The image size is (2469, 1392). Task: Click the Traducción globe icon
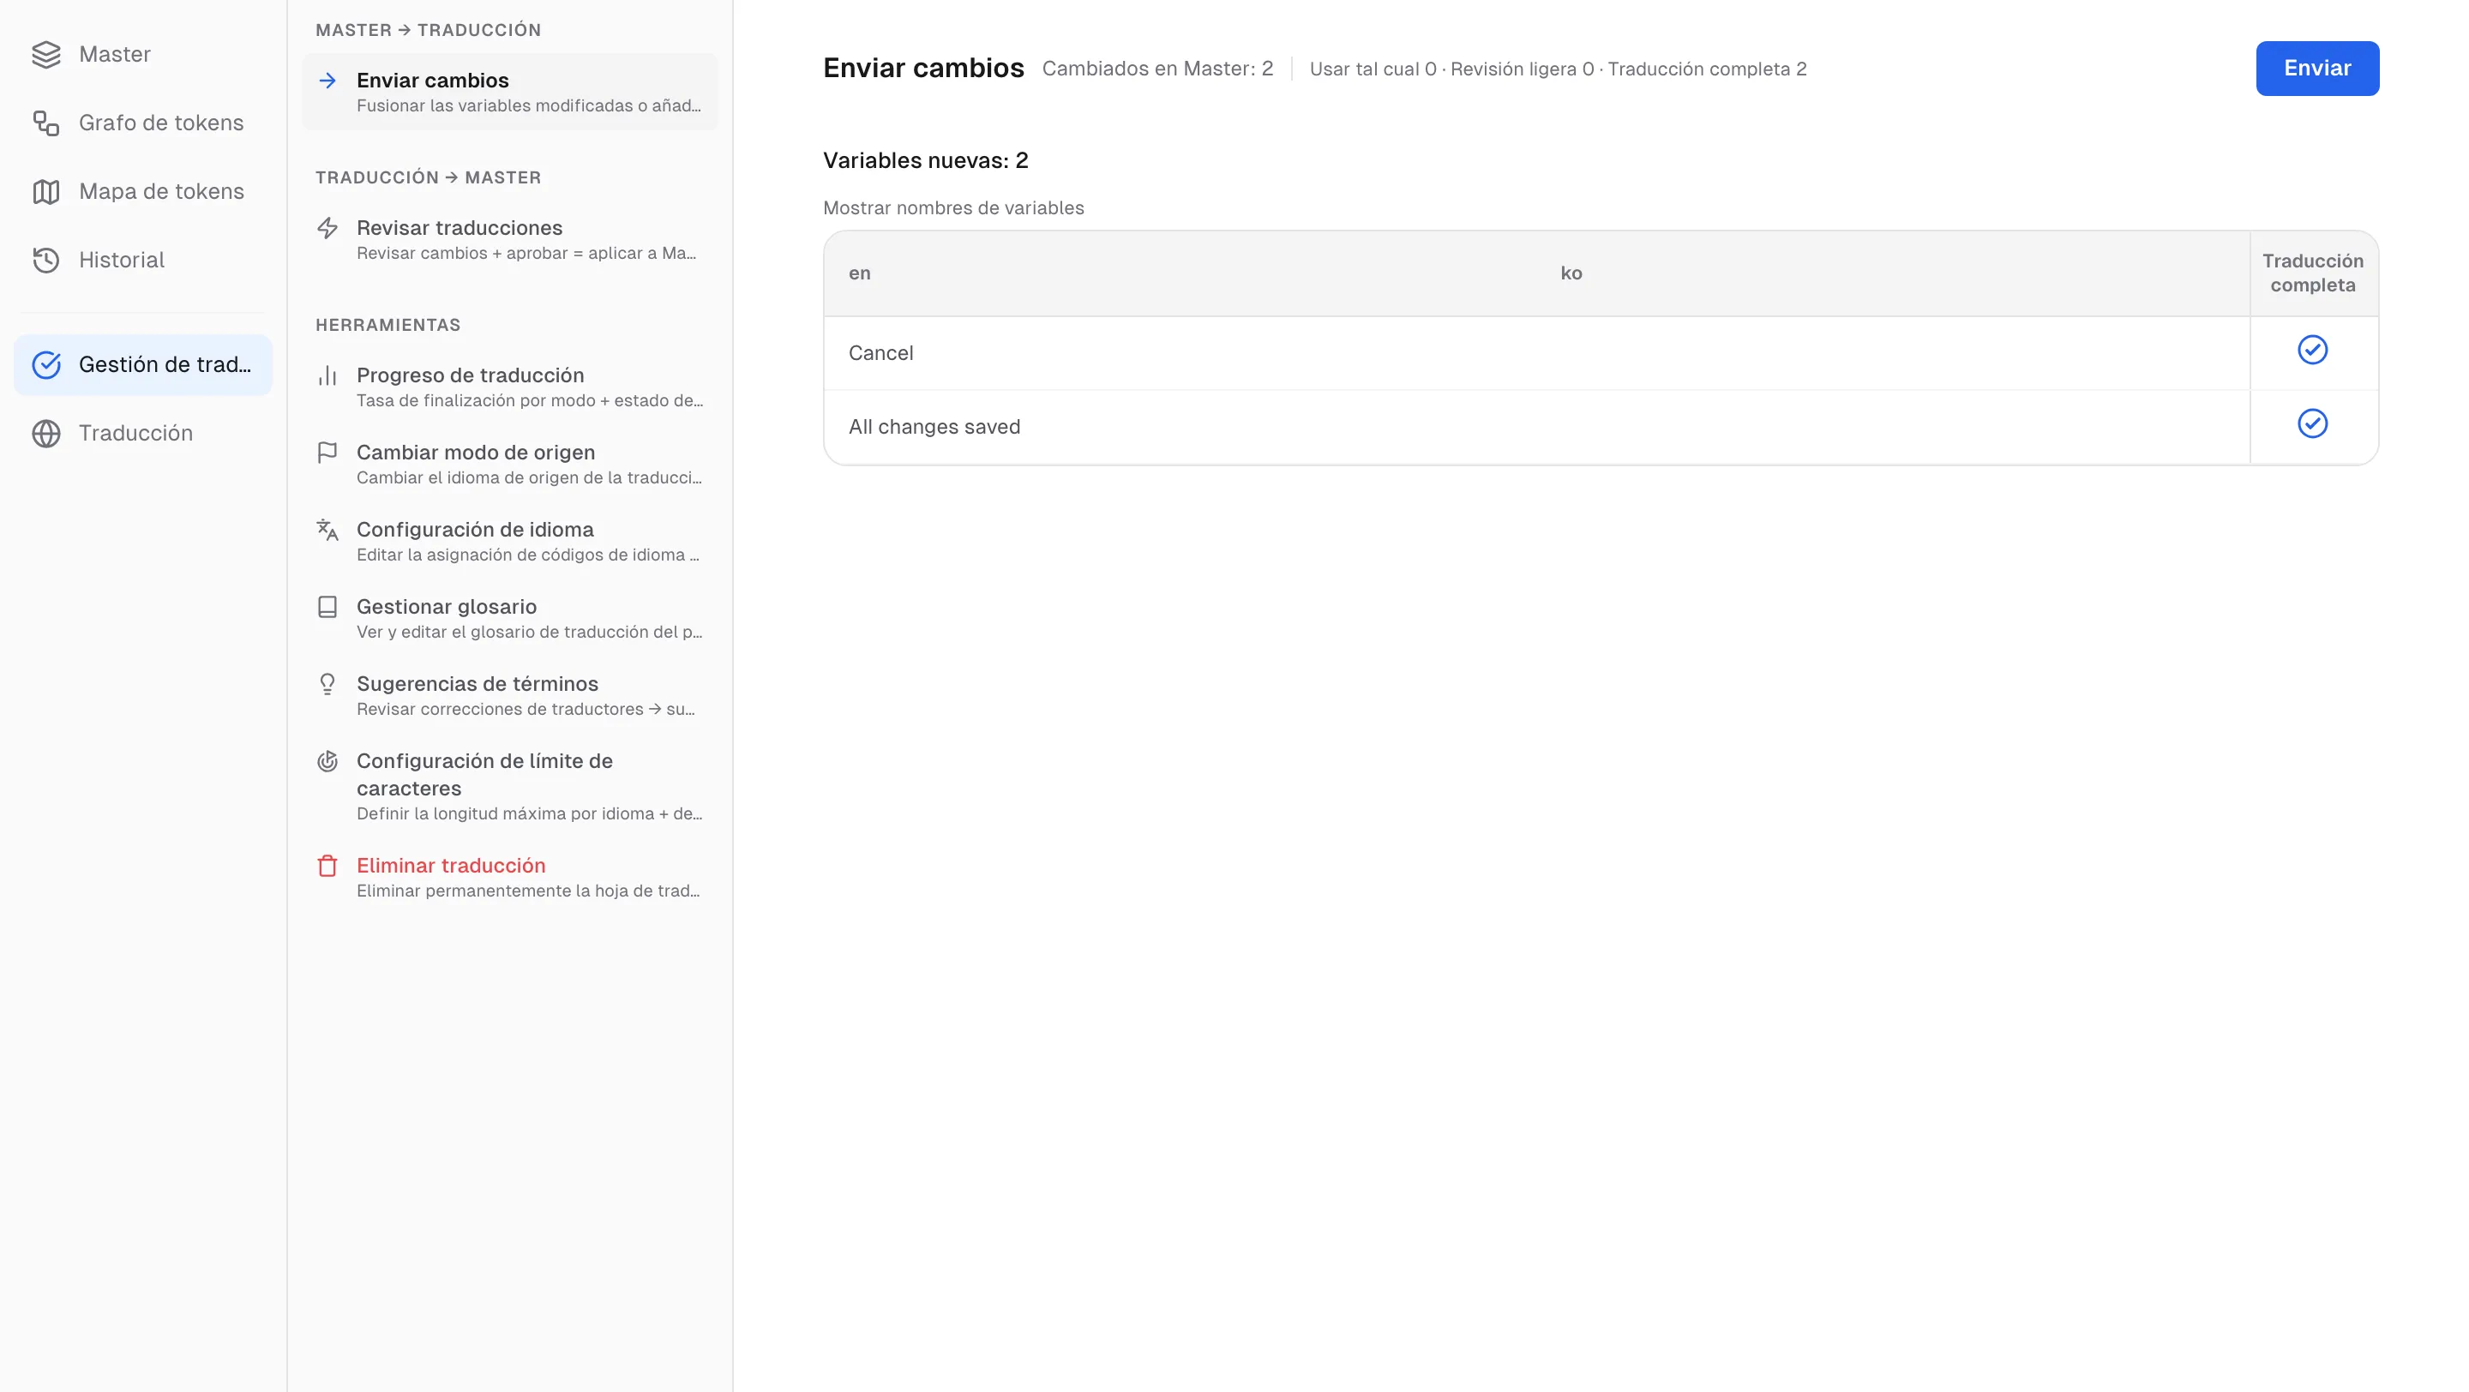click(x=46, y=433)
